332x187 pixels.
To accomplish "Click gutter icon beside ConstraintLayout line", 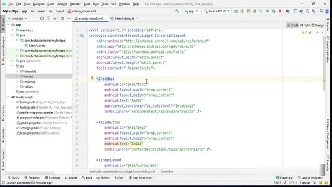I will point(82,36).
